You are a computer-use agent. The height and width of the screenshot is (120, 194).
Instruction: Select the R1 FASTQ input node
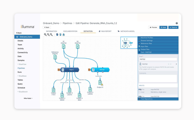(64, 46)
